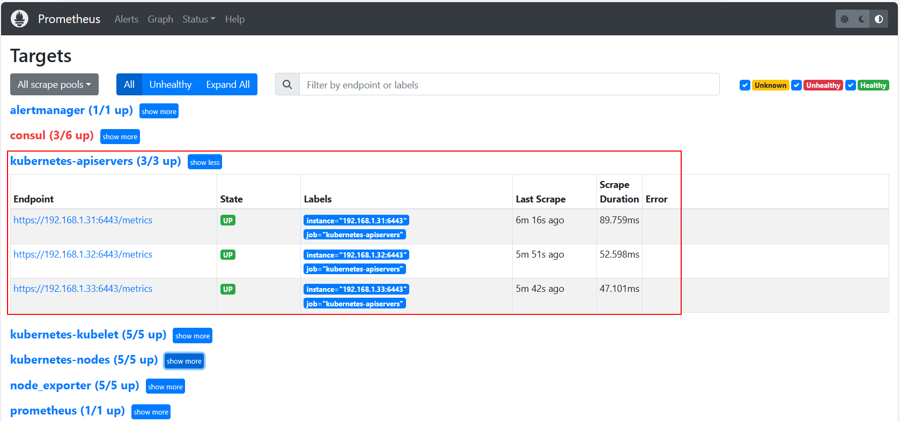Expand alertmanager targets with show more
This screenshot has width=900, height=422.
(x=159, y=111)
